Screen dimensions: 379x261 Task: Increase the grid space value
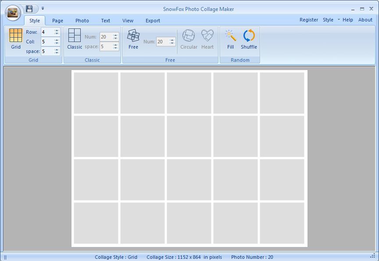click(x=57, y=49)
